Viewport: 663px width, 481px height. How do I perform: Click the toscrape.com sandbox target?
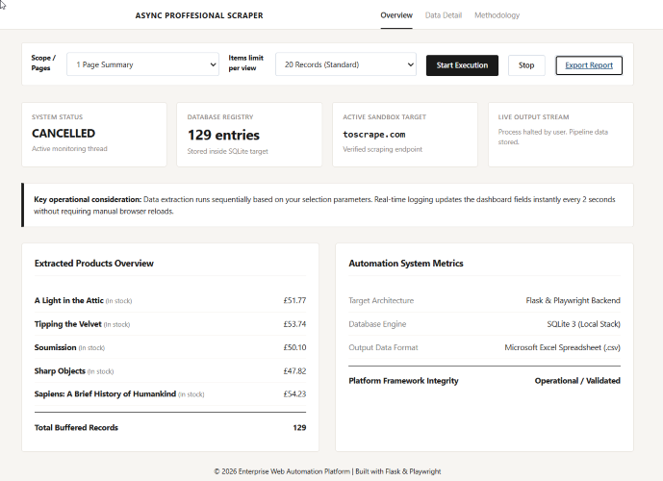coord(373,135)
